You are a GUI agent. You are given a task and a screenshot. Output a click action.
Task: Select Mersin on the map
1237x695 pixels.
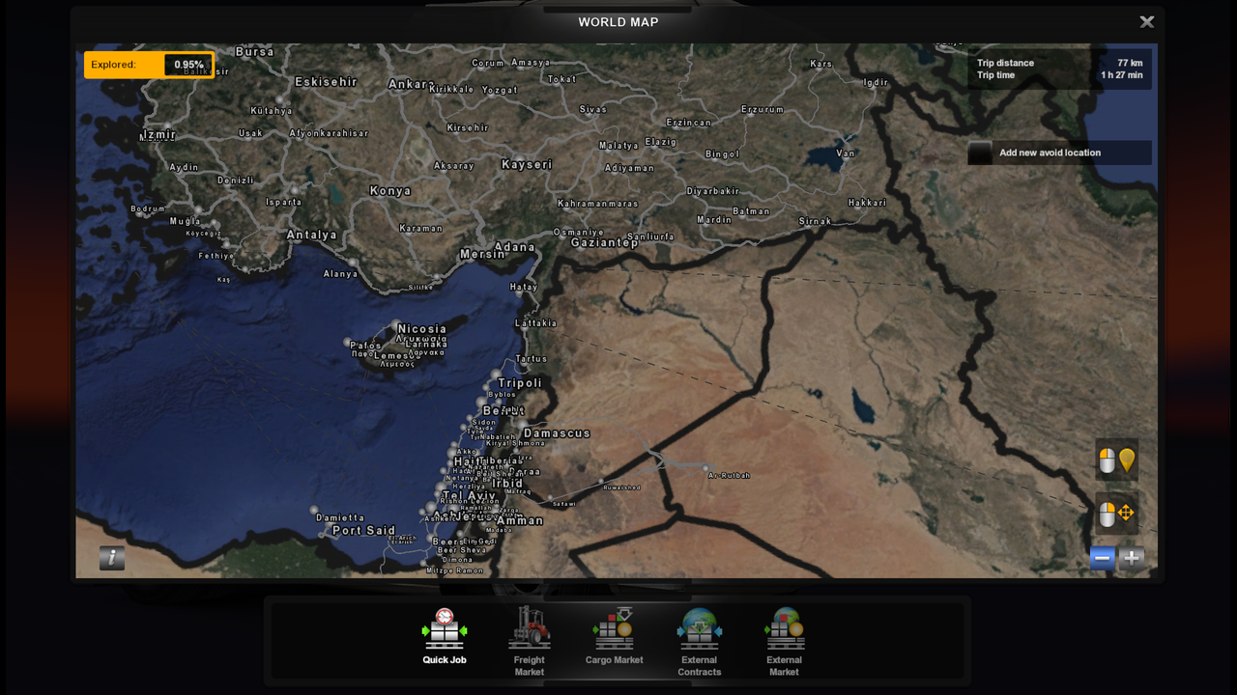(482, 254)
